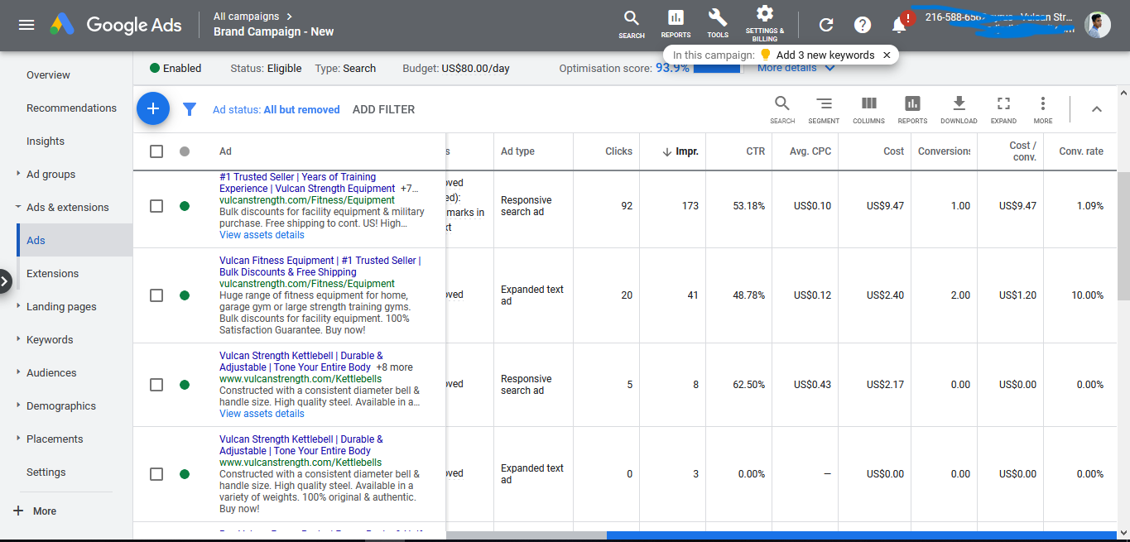Click the refresh icon in header
Screen dimensions: 1130x542
[x=826, y=25]
